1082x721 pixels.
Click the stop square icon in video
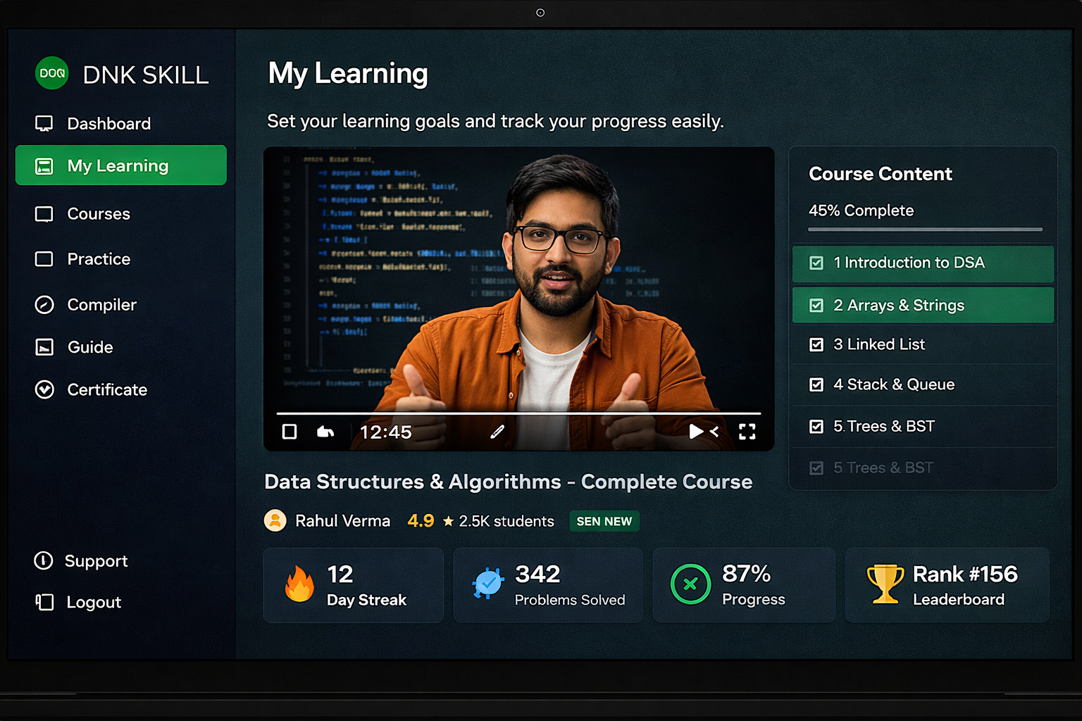click(290, 432)
